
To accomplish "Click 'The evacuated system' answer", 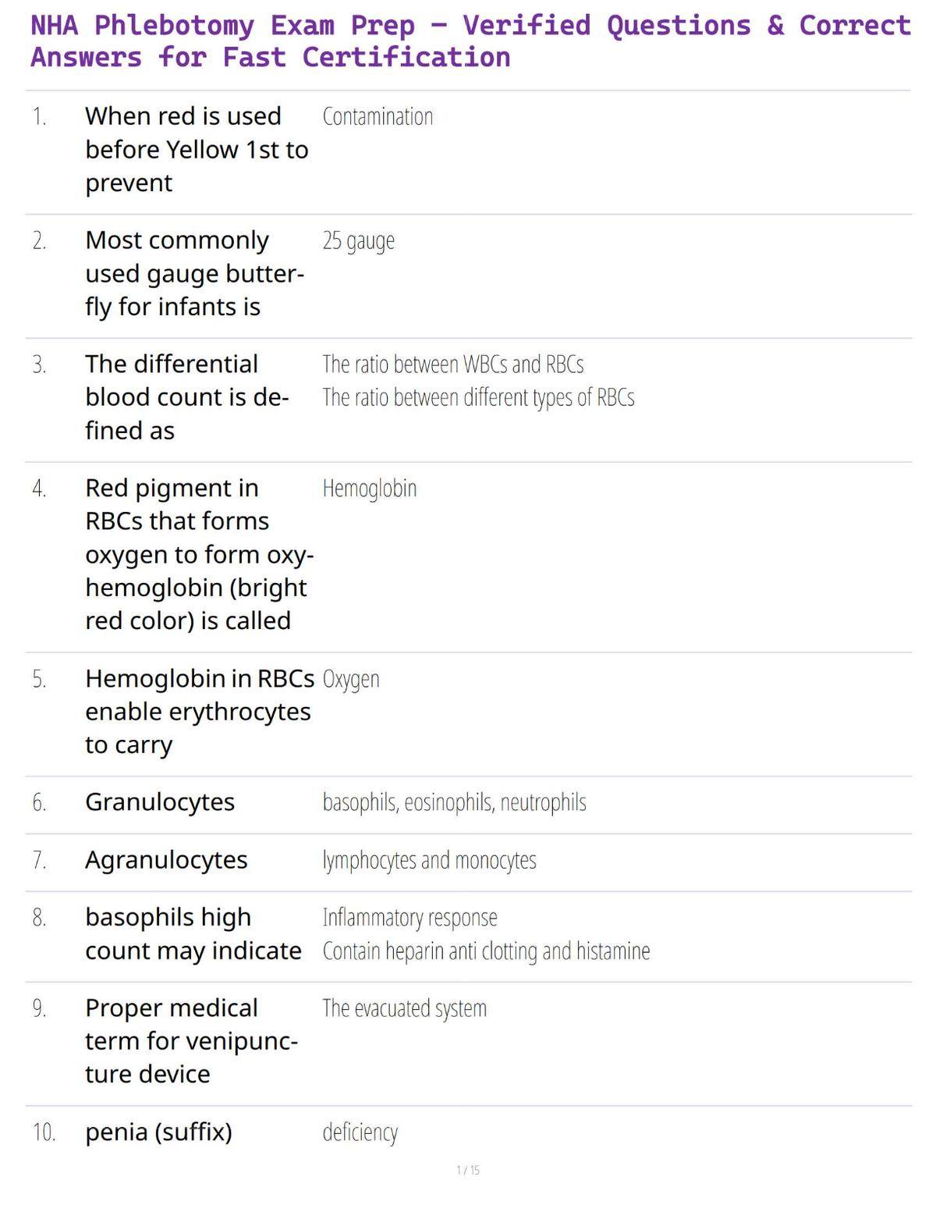I will pos(404,1008).
